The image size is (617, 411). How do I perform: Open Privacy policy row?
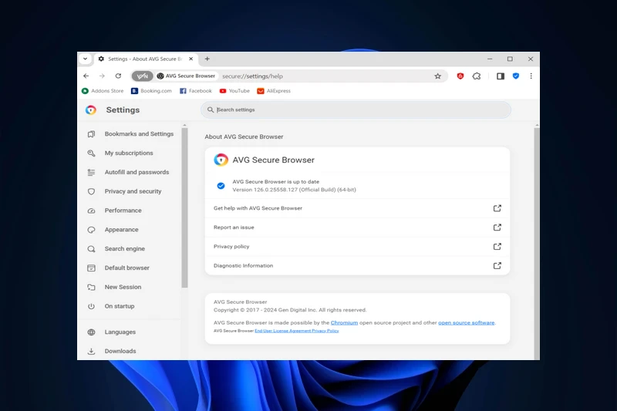tap(357, 247)
